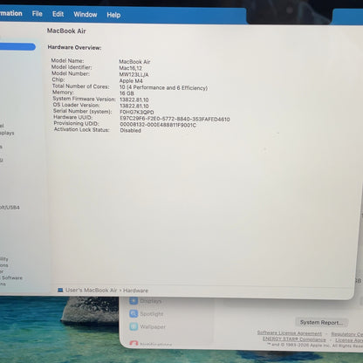The width and height of the screenshot is (363, 363).
Task: Open the Edit menu
Action: pos(58,14)
